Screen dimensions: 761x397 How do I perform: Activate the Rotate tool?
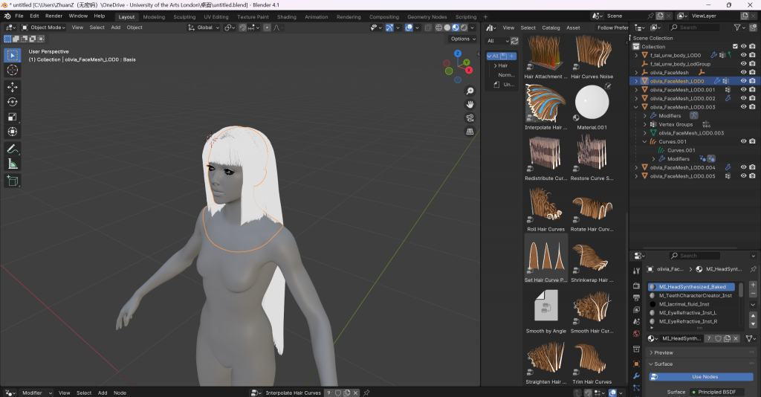[12, 102]
